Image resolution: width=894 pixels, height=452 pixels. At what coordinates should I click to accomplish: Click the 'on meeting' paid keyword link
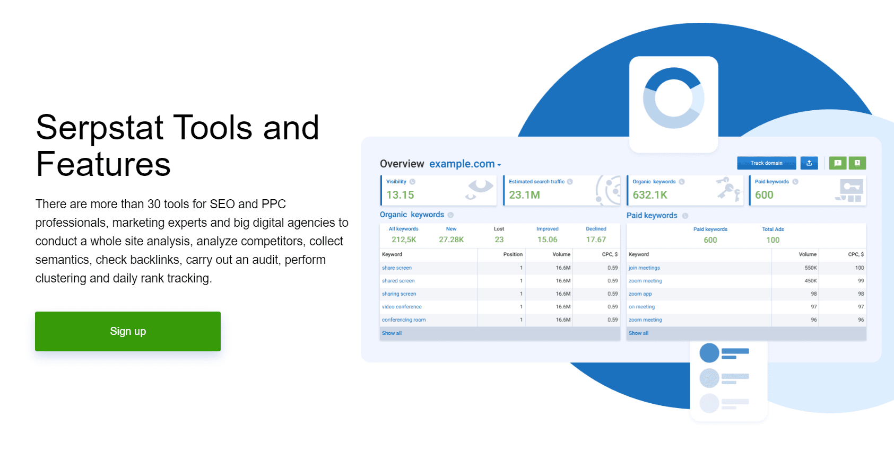642,307
